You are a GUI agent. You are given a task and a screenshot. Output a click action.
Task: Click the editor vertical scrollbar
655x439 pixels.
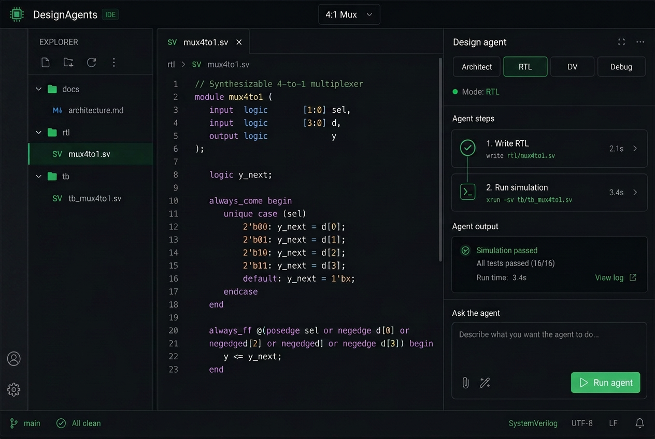440,160
